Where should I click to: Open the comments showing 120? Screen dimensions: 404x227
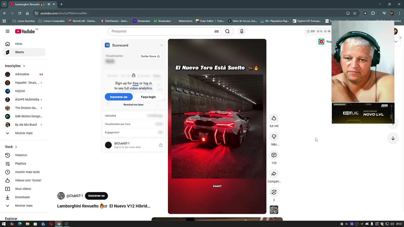[274, 155]
